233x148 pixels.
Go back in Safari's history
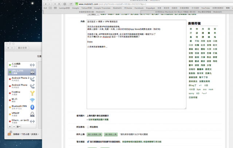pos(46,4)
